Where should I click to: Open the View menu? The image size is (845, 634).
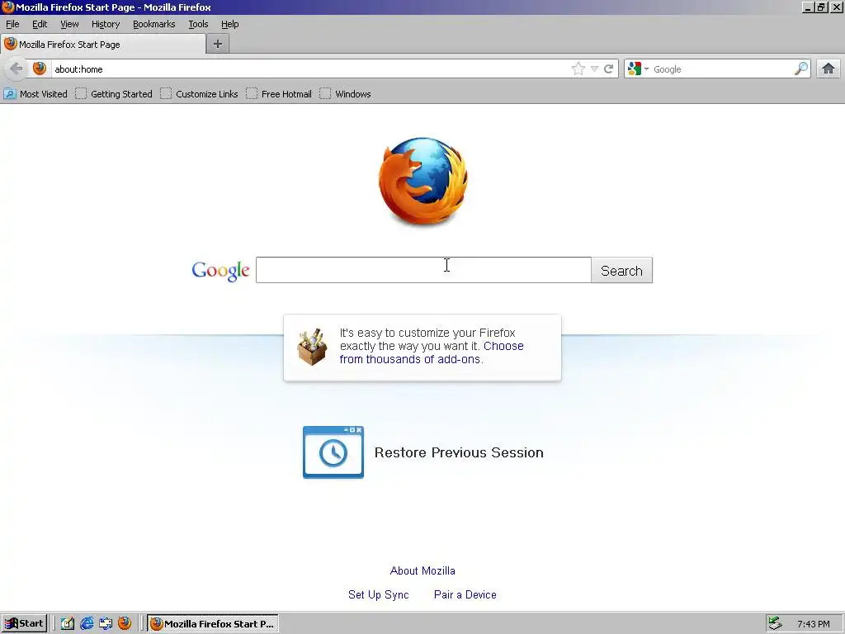pos(69,24)
